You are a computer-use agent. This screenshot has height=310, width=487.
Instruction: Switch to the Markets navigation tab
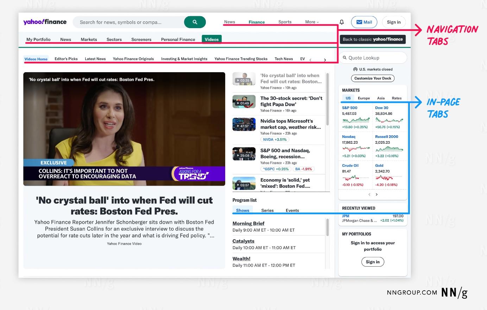pos(89,39)
